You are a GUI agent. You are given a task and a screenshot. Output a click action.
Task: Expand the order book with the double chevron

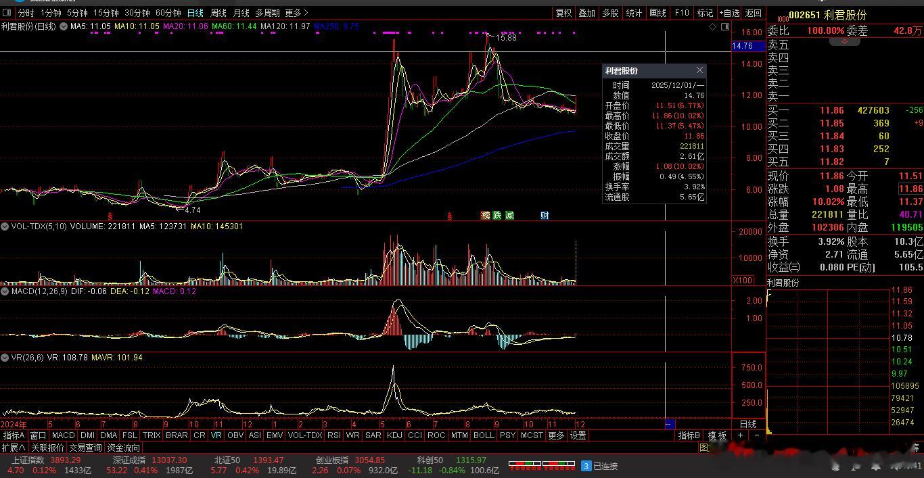coord(844,41)
